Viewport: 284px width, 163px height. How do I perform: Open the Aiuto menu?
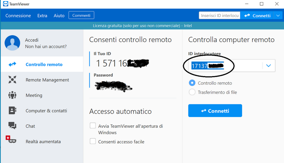point(59,16)
